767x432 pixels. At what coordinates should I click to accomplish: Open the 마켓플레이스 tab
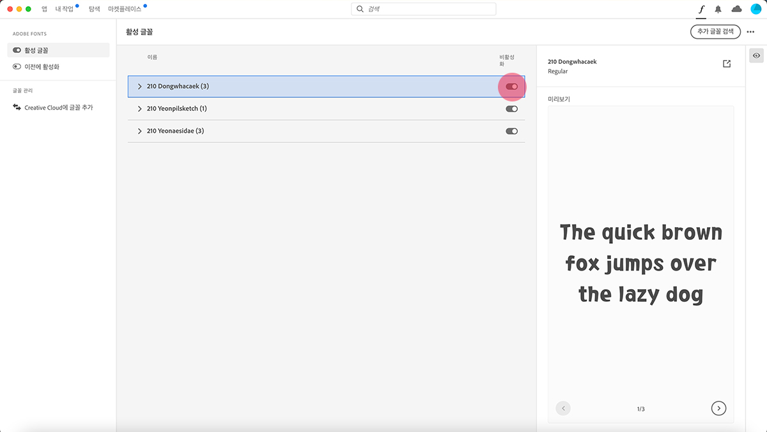pyautogui.click(x=125, y=9)
